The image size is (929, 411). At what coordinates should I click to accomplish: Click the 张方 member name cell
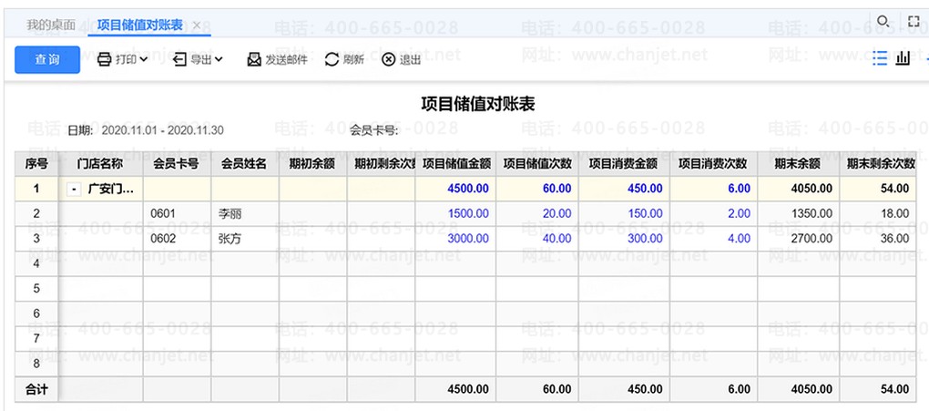pos(230,239)
